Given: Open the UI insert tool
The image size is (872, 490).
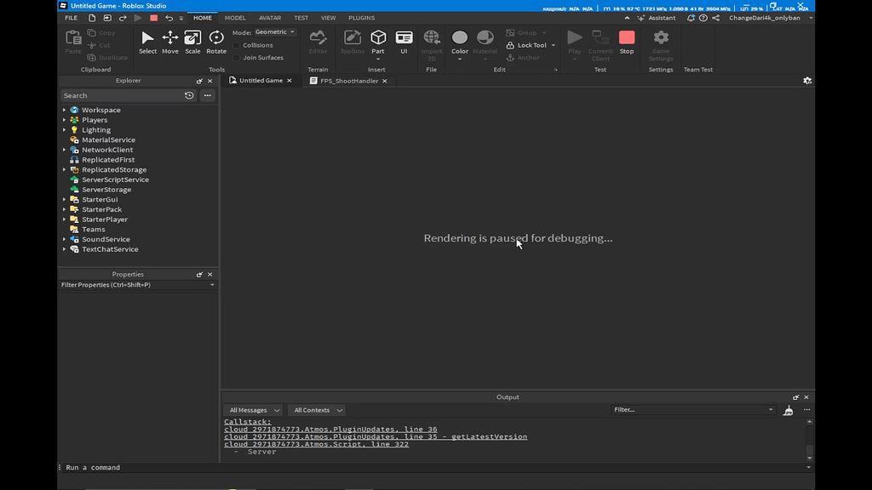Looking at the screenshot, I should 404,43.
